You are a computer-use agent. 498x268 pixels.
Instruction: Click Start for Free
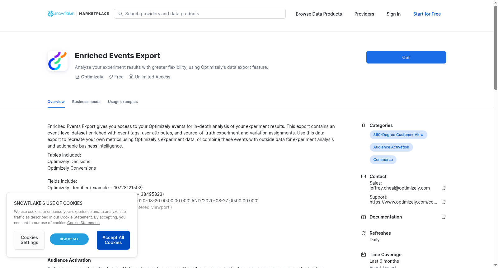point(427,14)
